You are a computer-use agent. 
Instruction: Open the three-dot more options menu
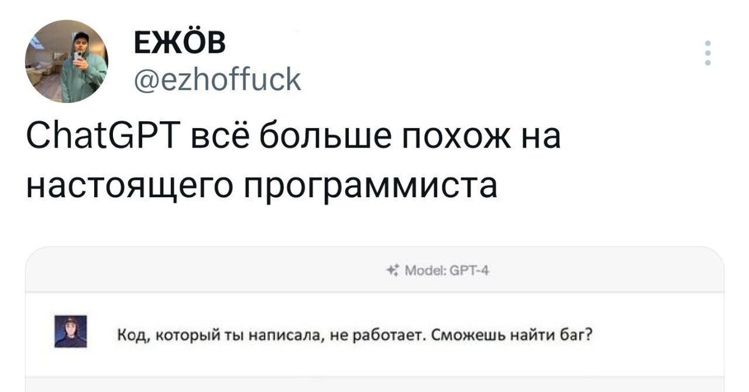[707, 54]
